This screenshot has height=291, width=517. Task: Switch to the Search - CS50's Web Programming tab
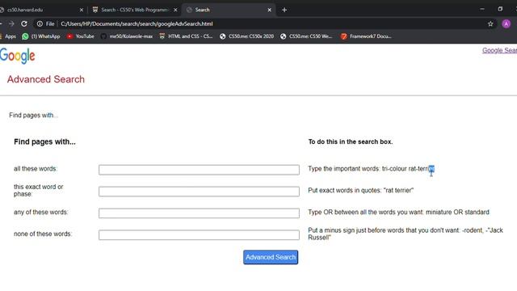(x=135, y=10)
